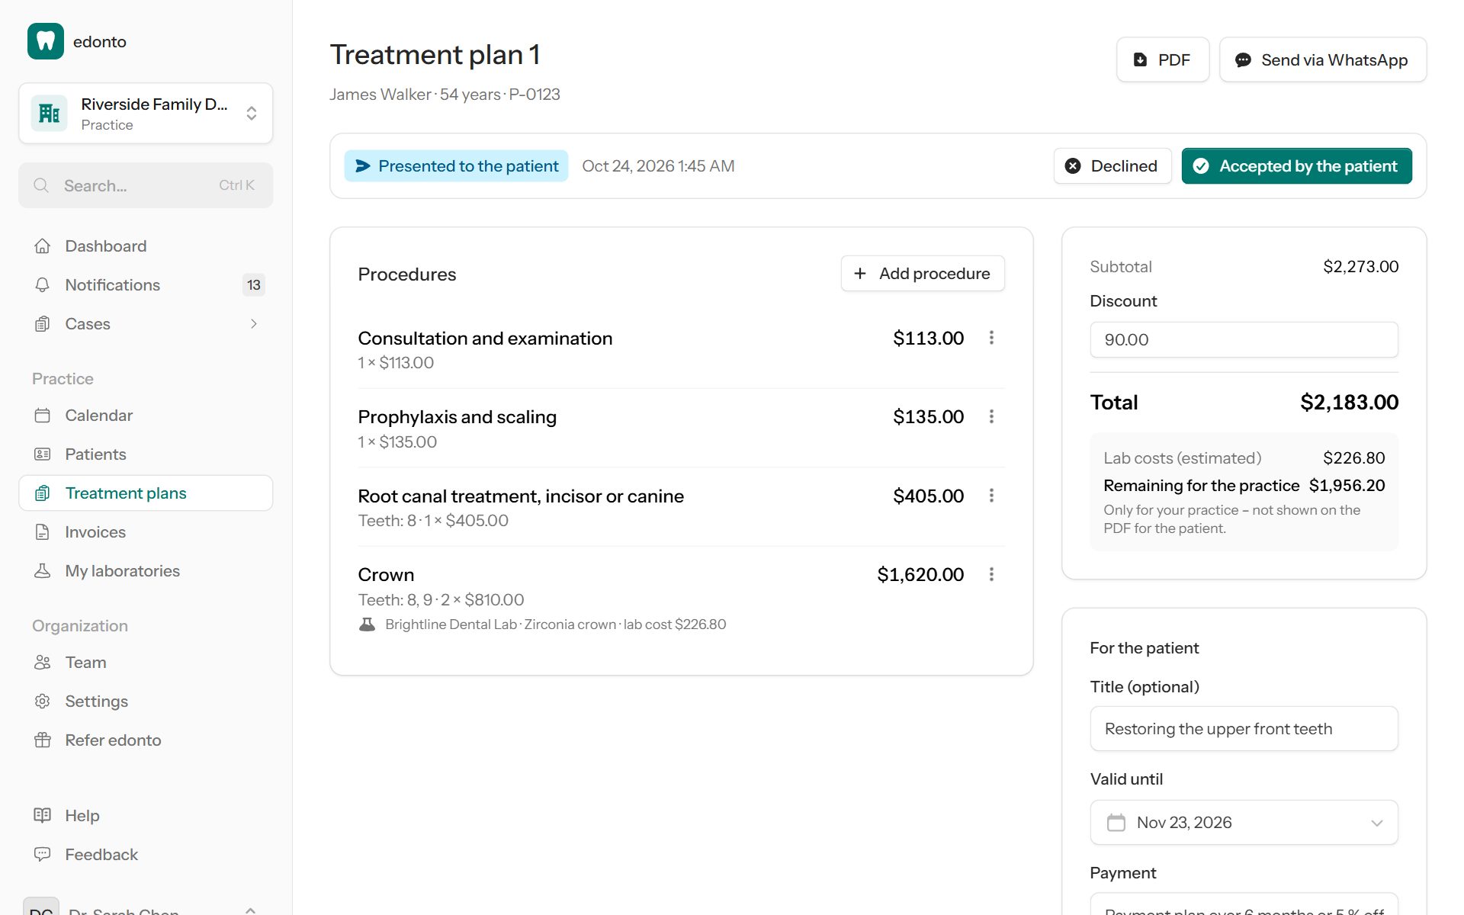Expand the Dr. Sarah Chen user menu
Image resolution: width=1464 pixels, height=915 pixels.
point(146,907)
